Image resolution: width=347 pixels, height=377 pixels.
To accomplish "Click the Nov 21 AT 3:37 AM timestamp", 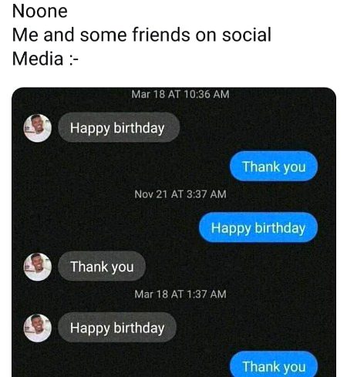I will tap(180, 194).
